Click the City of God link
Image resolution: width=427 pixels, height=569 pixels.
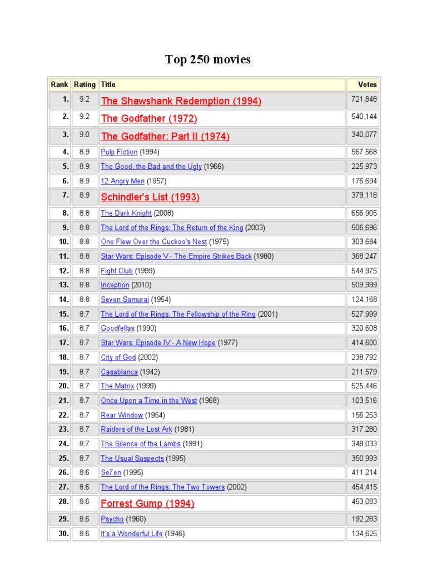(118, 357)
